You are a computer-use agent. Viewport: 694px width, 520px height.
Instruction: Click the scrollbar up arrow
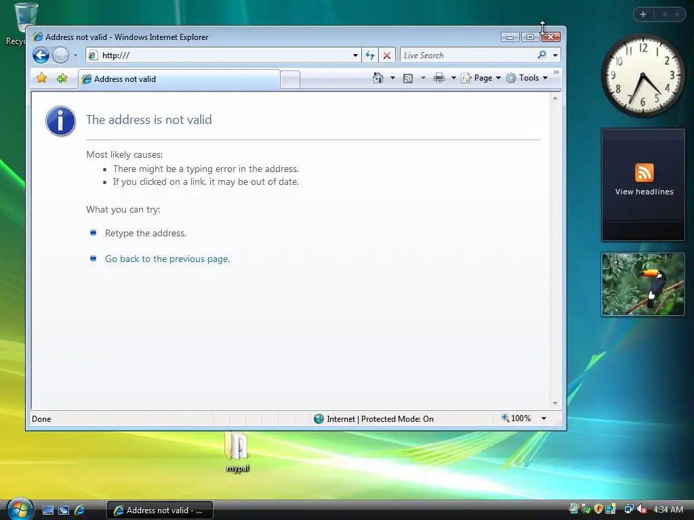click(x=555, y=98)
